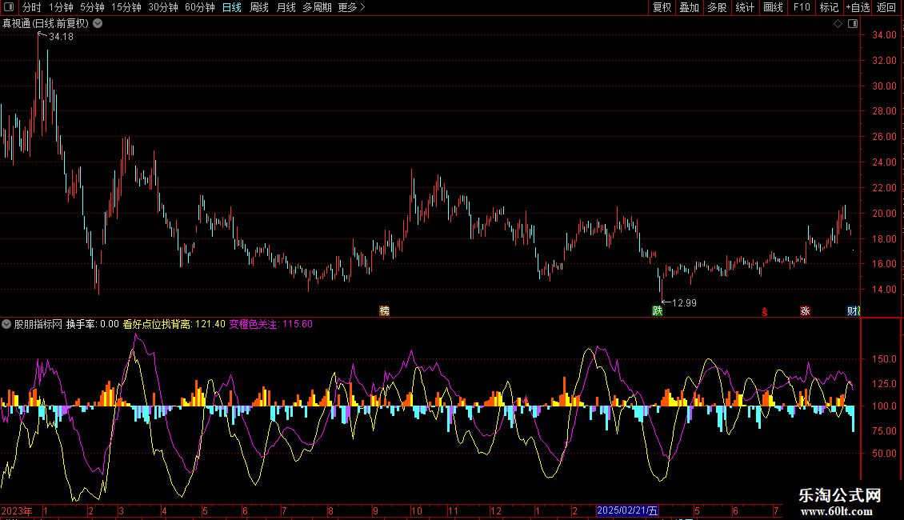The width and height of the screenshot is (904, 520).
Task: Click the 2023年 label on time axis
Action: click(x=17, y=510)
